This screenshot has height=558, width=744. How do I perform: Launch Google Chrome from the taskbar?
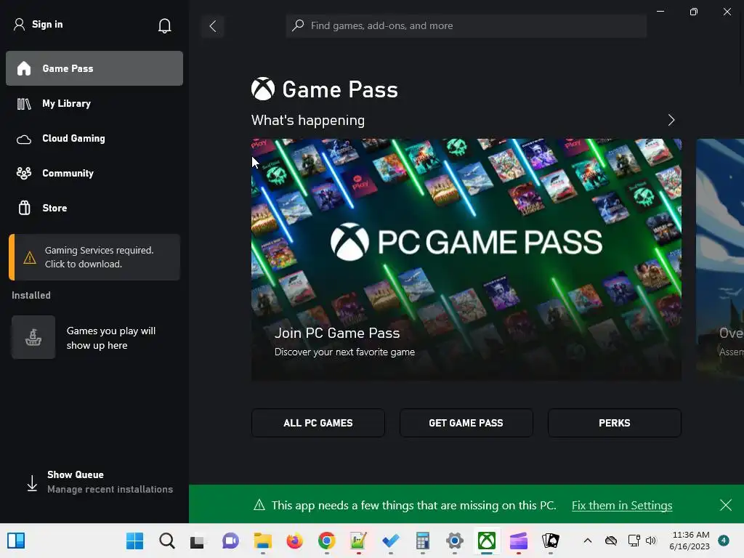click(x=326, y=541)
